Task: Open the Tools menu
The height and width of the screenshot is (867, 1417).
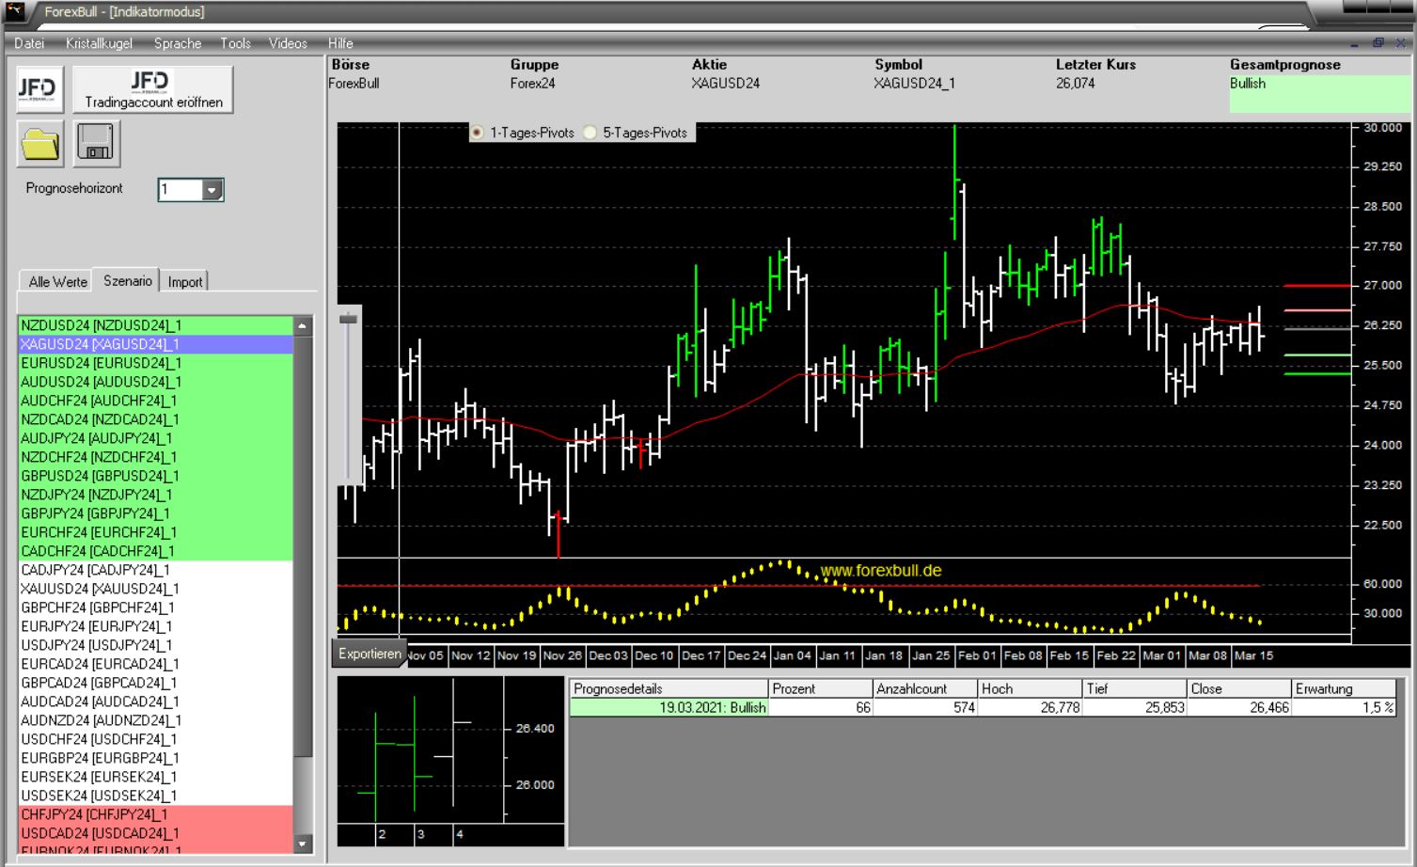Action: click(235, 43)
